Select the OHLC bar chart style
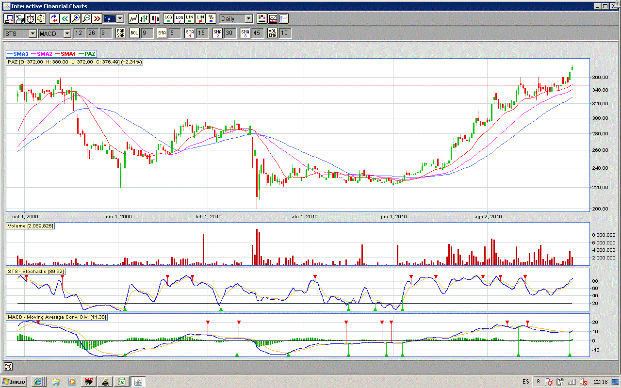The image size is (621, 388). 144,18
